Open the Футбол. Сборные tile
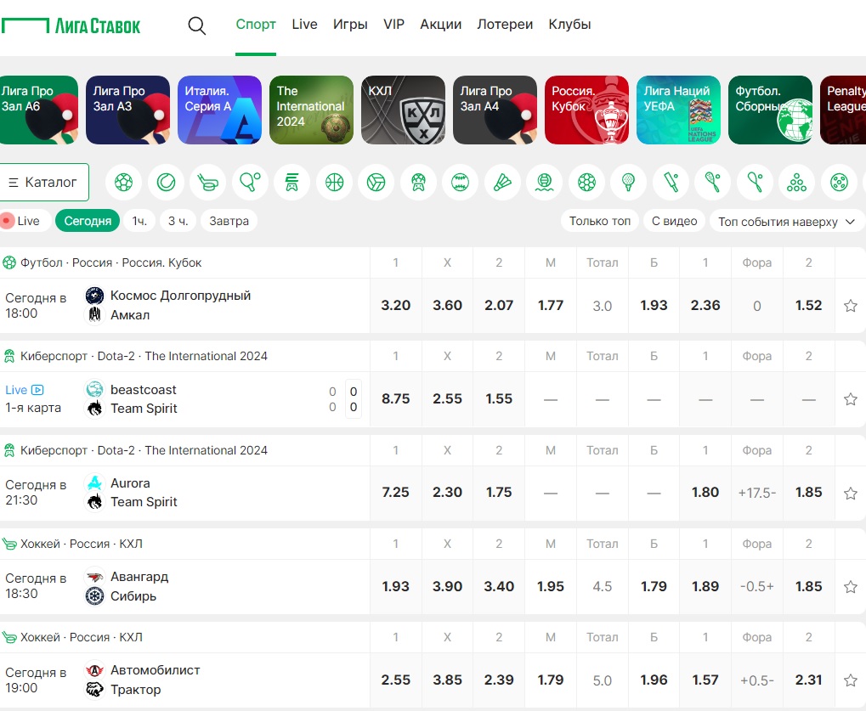This screenshot has height=711, width=866. point(771,110)
